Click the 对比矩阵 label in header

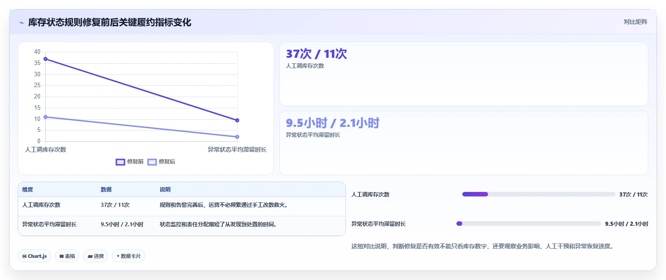tap(635, 22)
